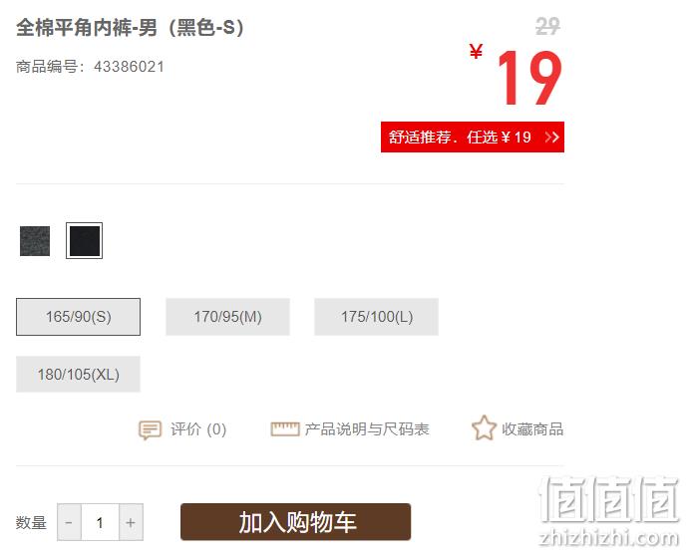
Task: Choose size 175/100(L)
Action: pos(377,317)
